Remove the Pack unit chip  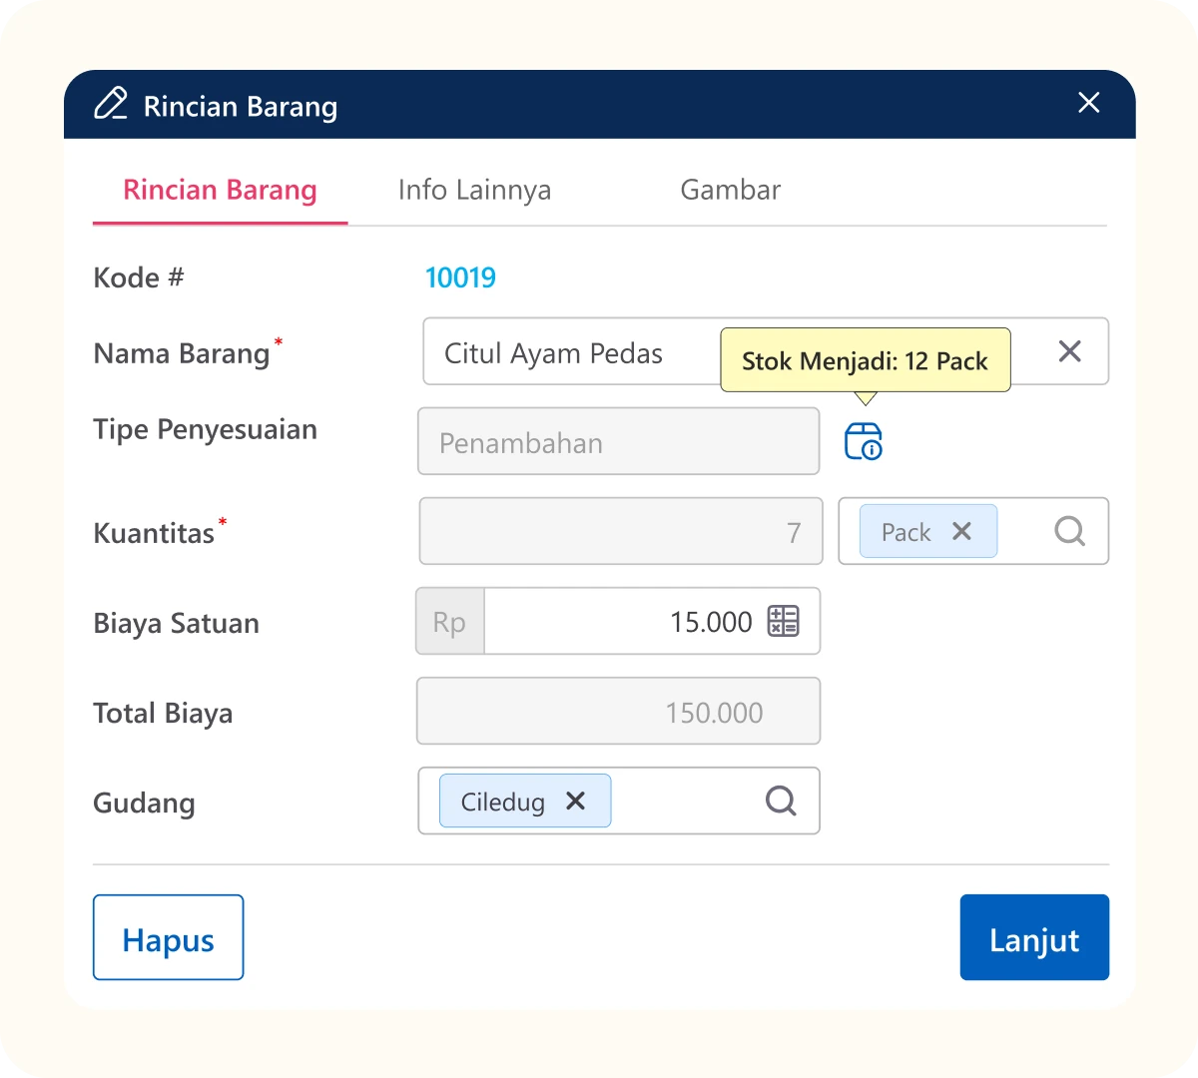961,531
